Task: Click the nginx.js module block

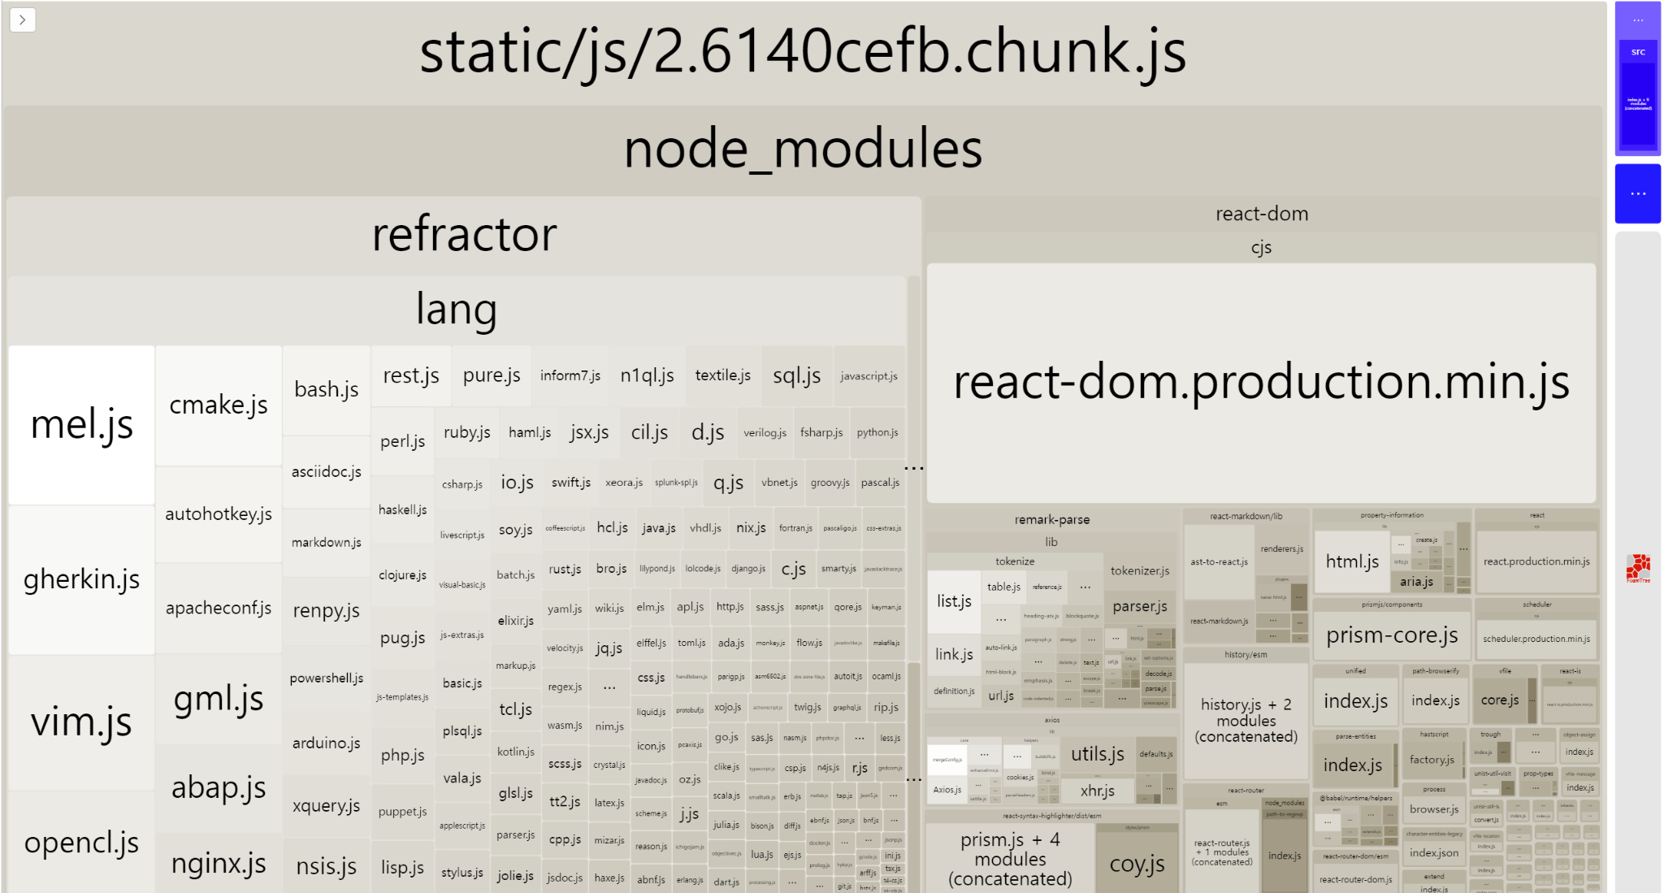Action: click(x=219, y=863)
